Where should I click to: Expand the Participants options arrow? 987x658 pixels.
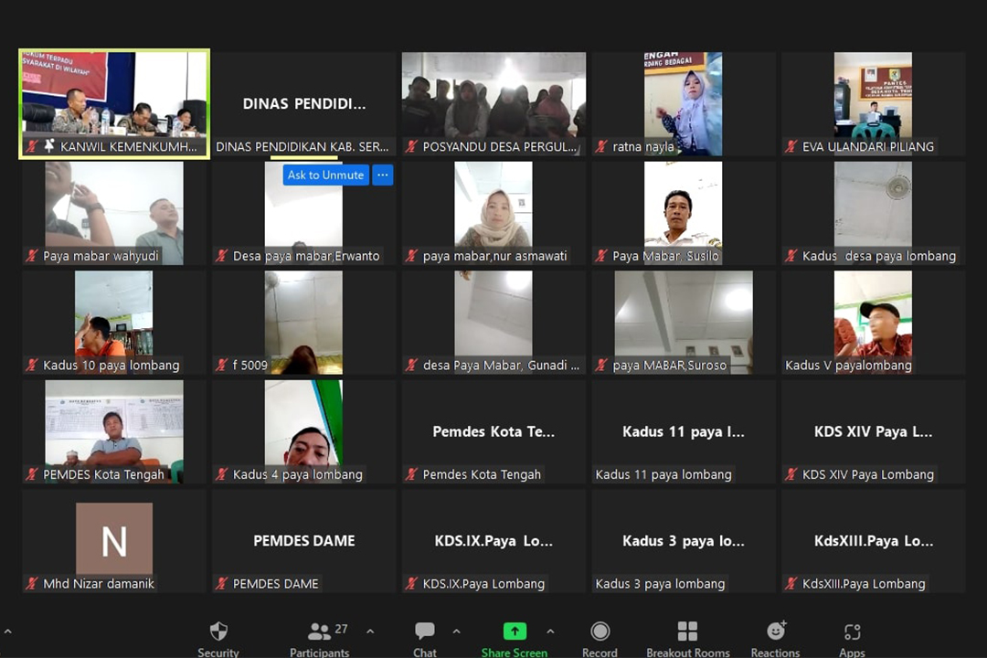point(370,631)
